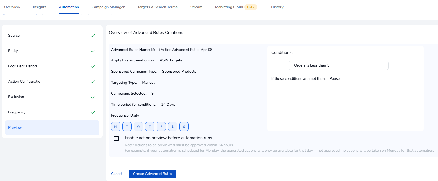This screenshot has height=181, width=438.
Task: Switch to the Campaign Manager tab
Action: [108, 7]
